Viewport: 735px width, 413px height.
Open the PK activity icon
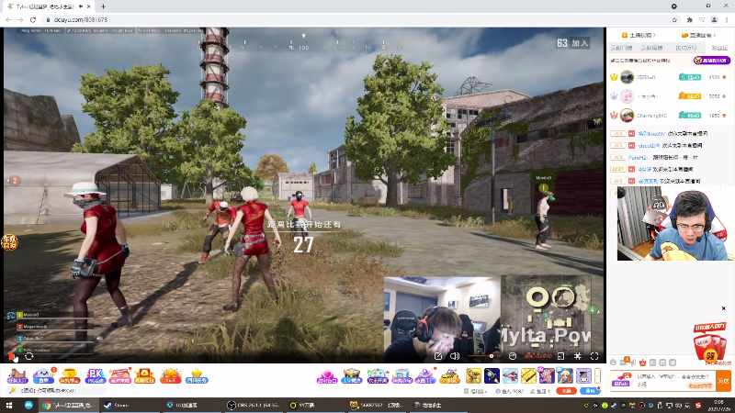click(x=96, y=376)
